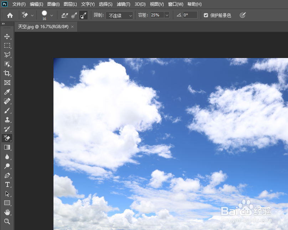Viewport: 288px width, 230px height.
Task: Open the 选择(S) menu
Action: [106, 4]
